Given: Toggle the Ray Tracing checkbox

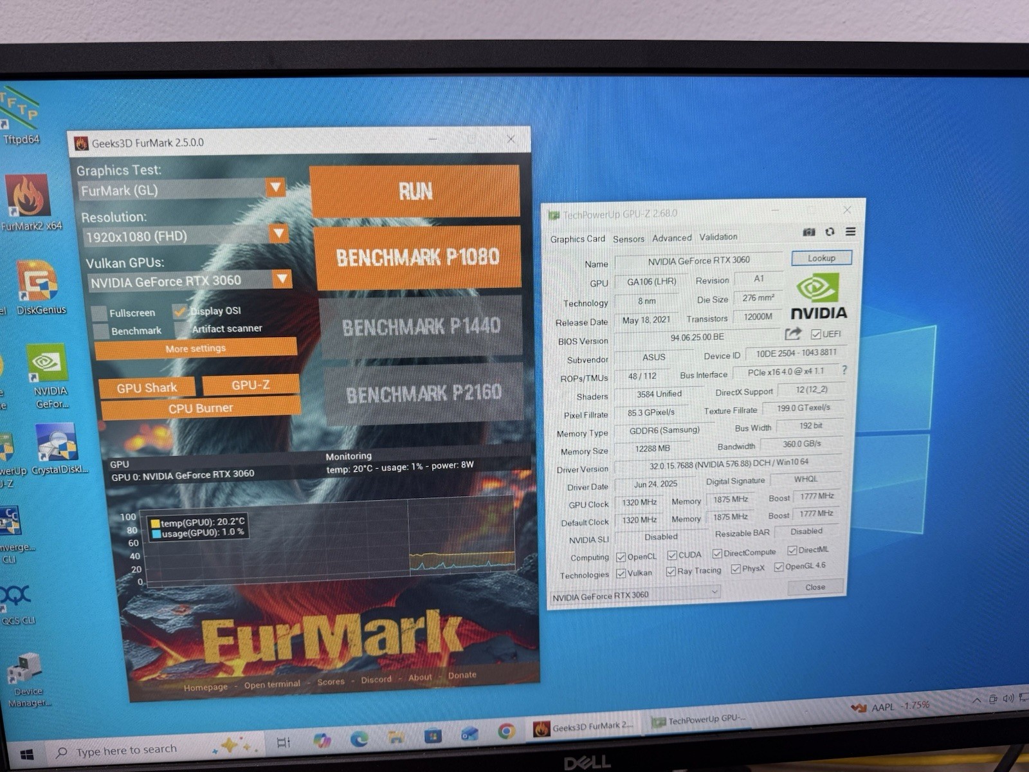Looking at the screenshot, I should pyautogui.click(x=671, y=571).
